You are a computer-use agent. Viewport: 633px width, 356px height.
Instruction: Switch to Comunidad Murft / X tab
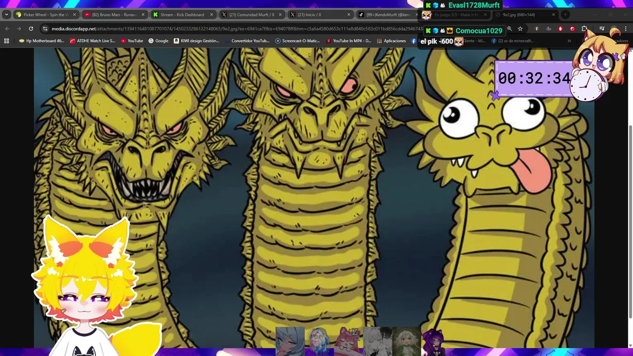click(x=251, y=15)
